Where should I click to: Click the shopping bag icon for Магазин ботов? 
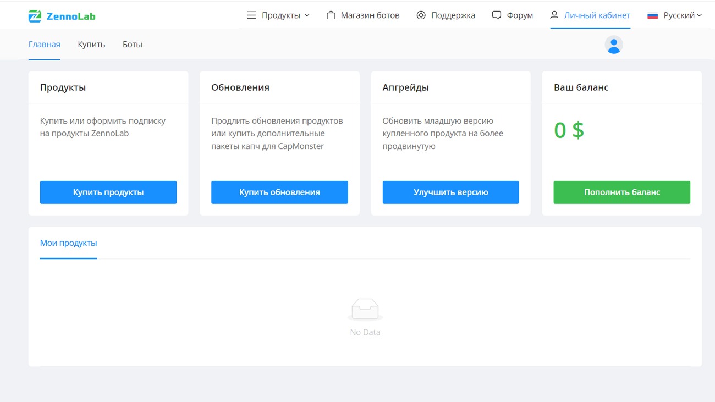(331, 15)
